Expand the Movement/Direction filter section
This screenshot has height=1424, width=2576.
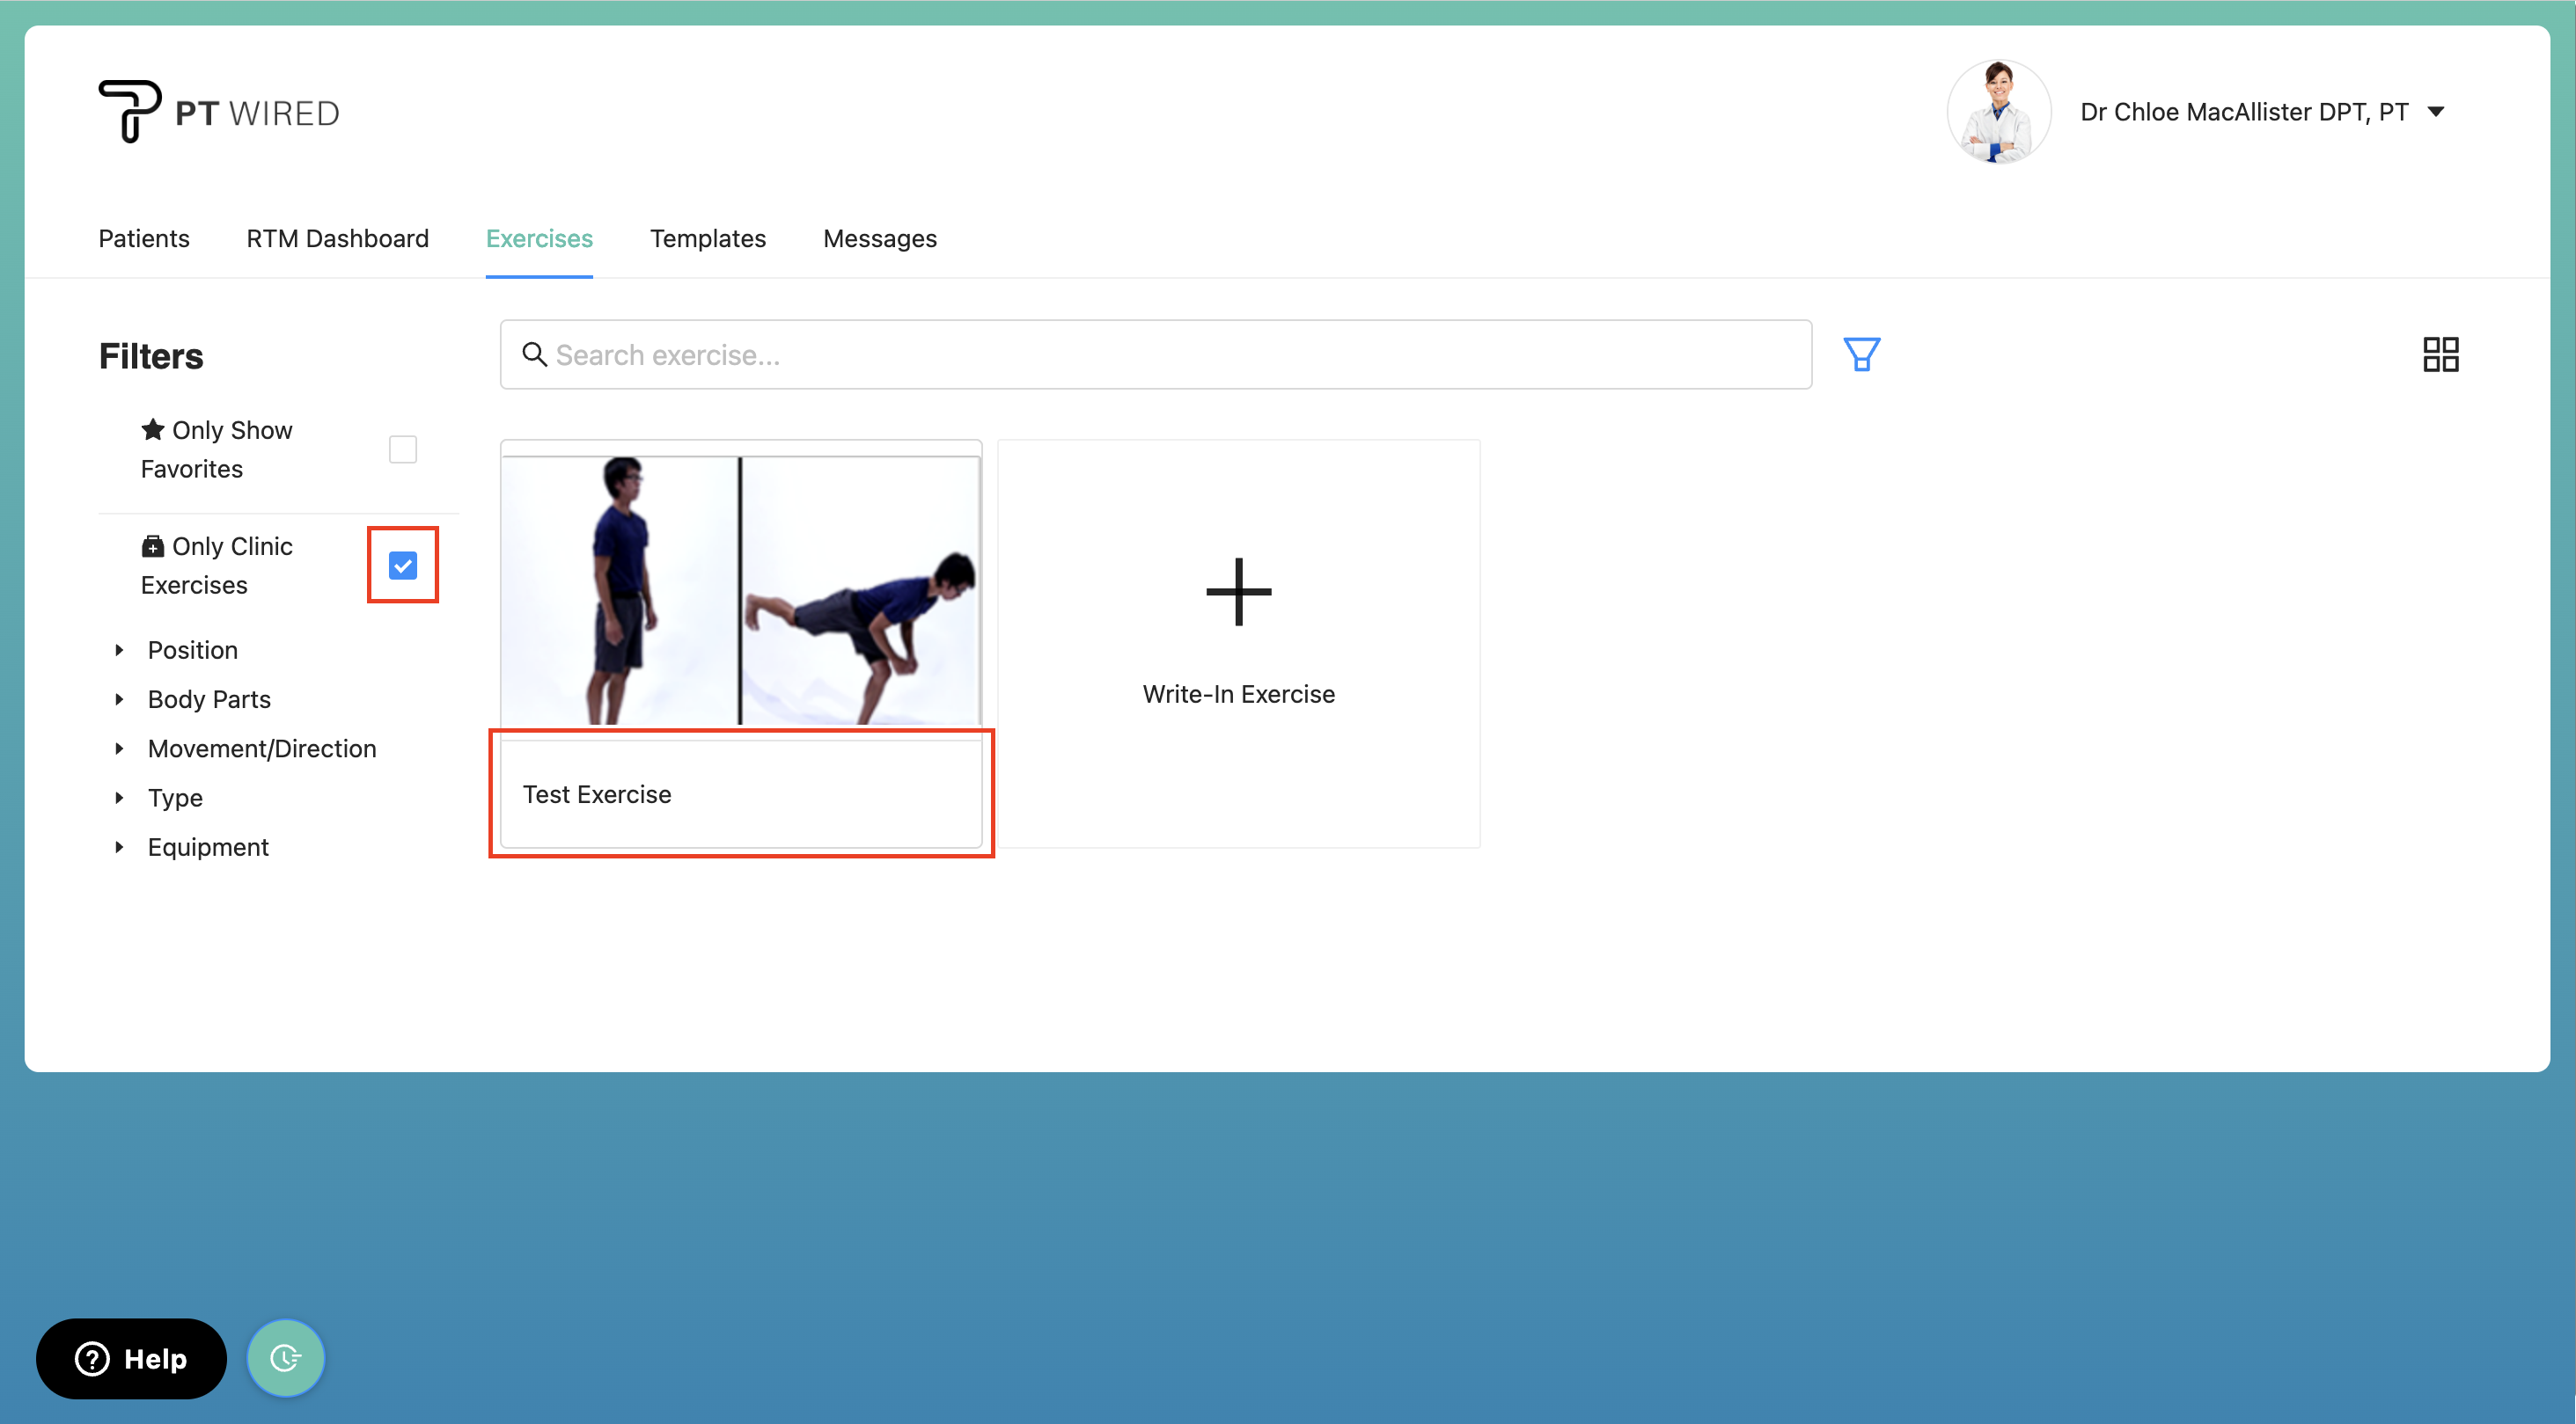pos(262,748)
